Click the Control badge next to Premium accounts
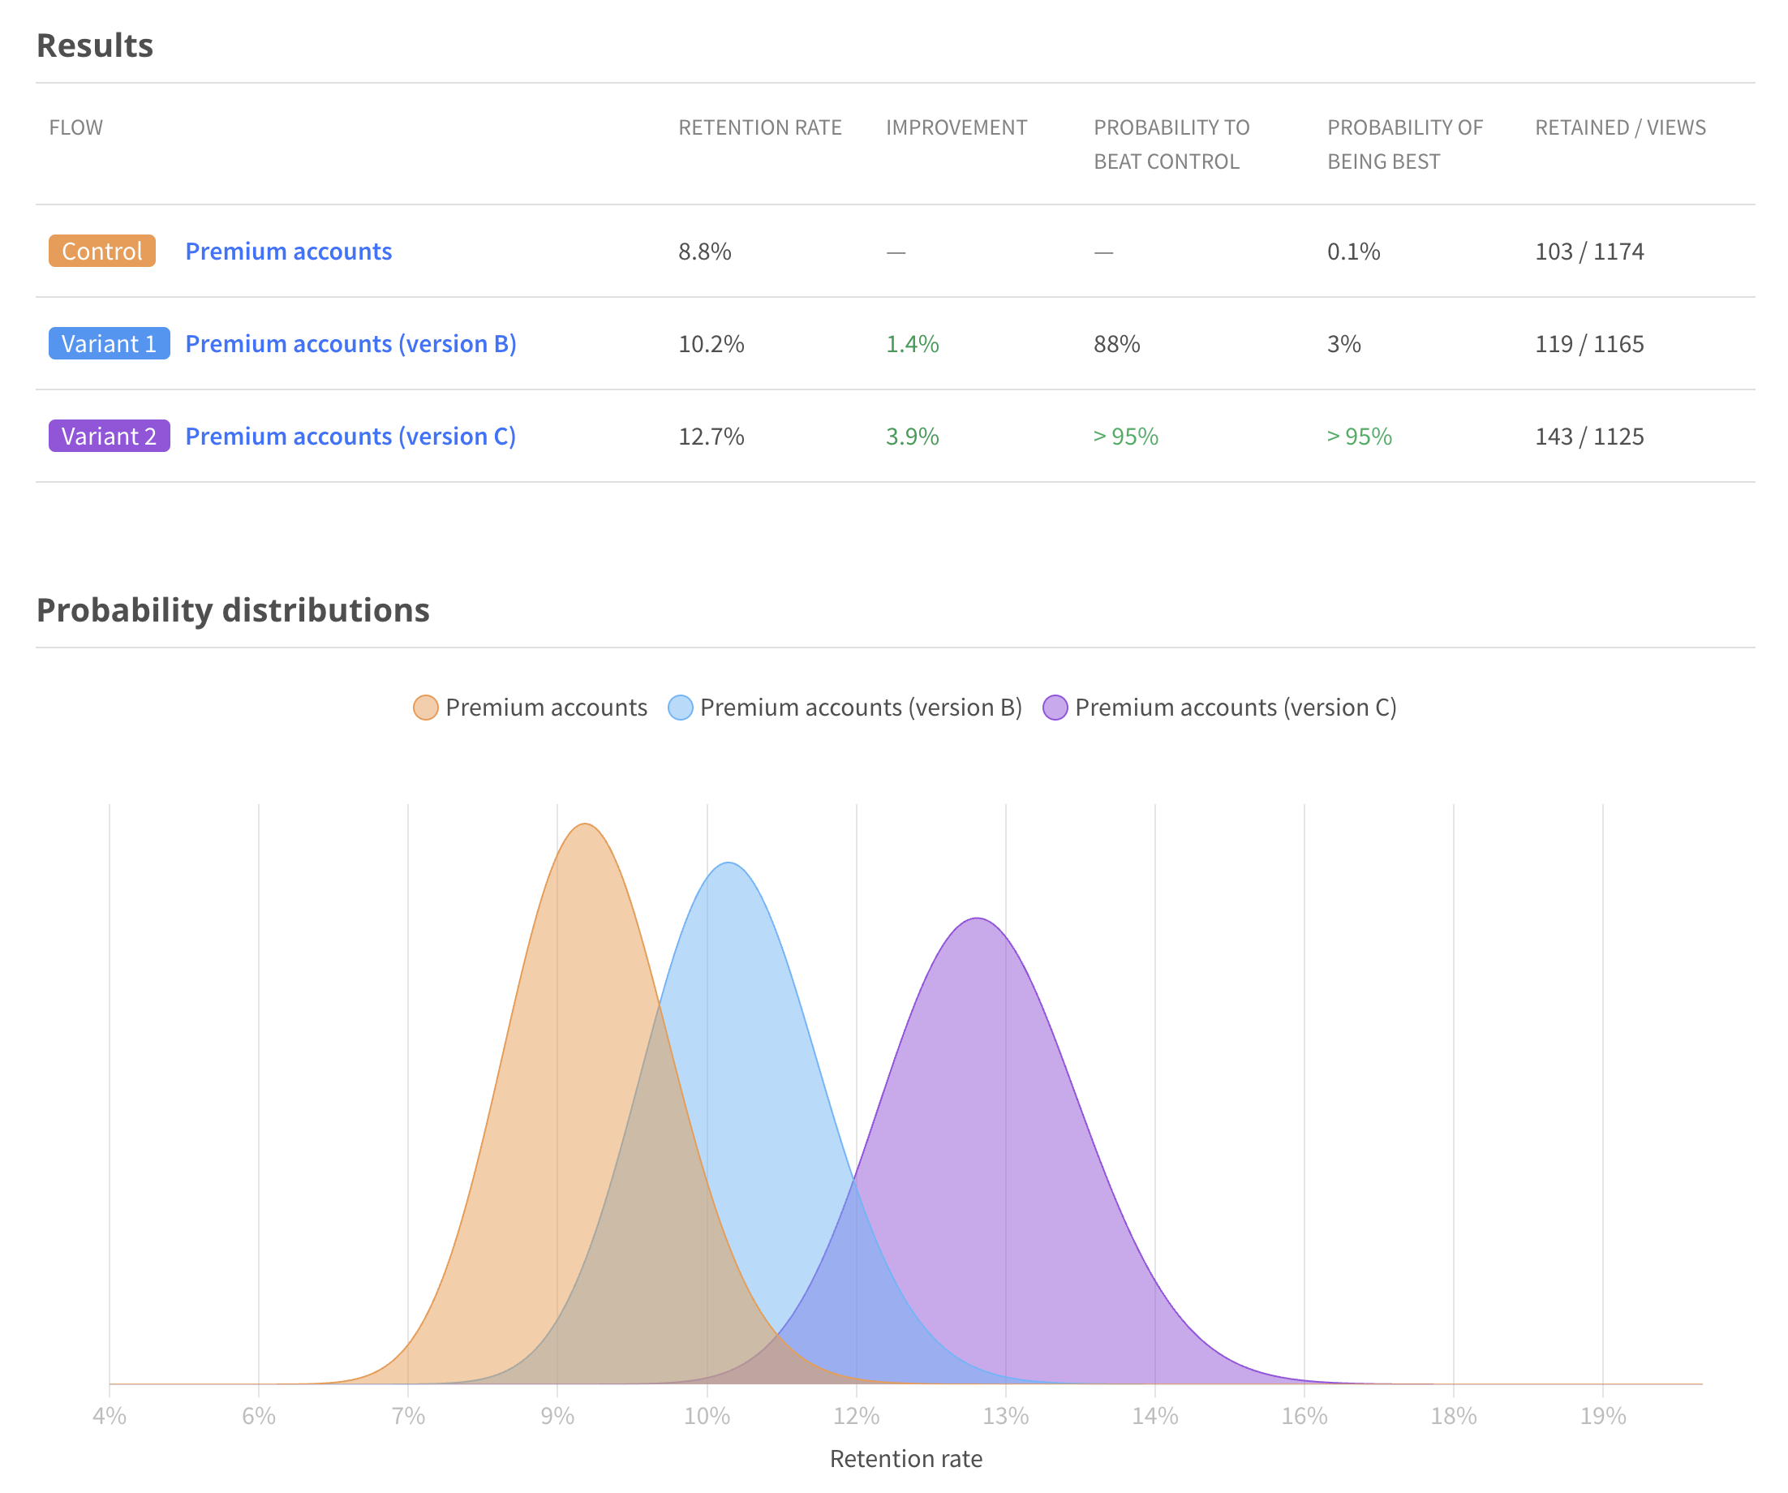 [x=101, y=252]
